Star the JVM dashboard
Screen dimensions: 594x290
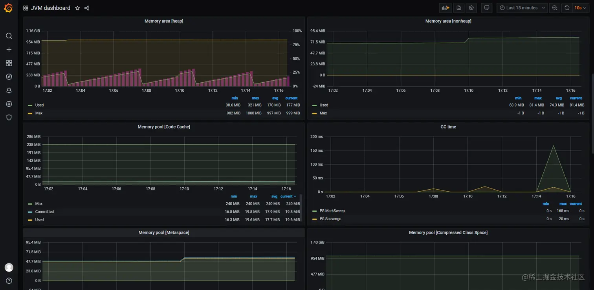click(x=77, y=8)
